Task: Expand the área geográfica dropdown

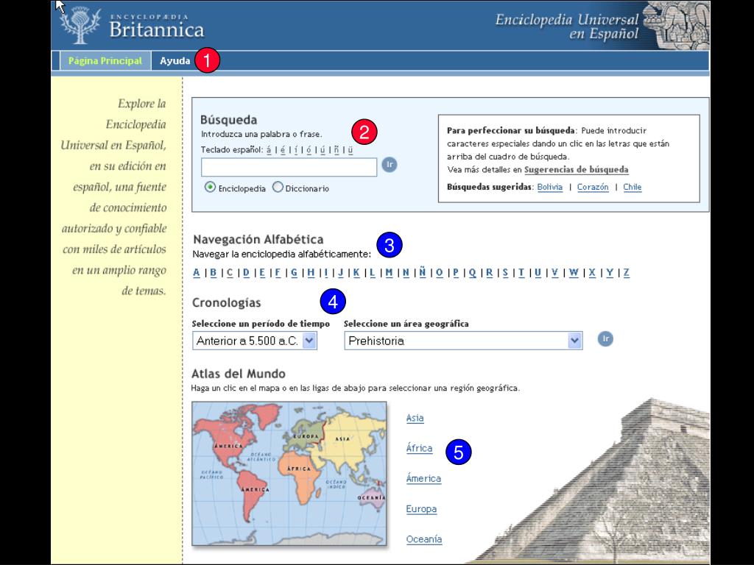Action: click(x=464, y=341)
